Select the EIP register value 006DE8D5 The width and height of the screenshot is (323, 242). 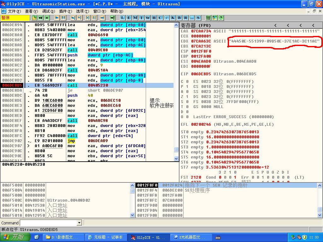click(x=201, y=74)
